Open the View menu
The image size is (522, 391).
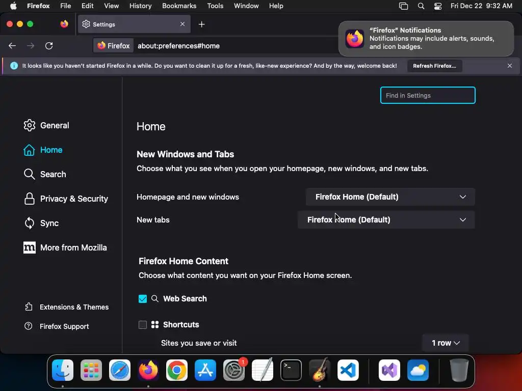(111, 6)
